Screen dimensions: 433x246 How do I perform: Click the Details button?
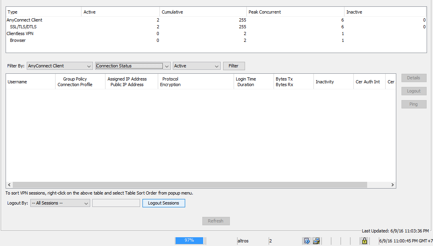click(414, 78)
